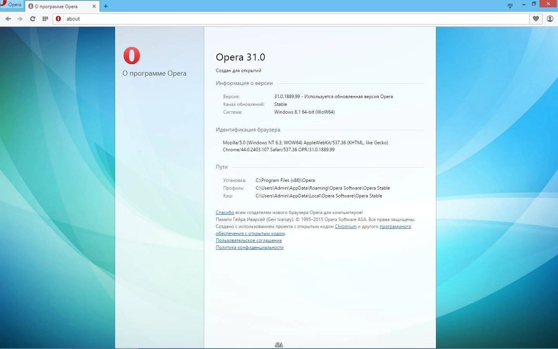Open 'программного обеспечения с открытым кодом' link
Image resolution: width=558 pixels, height=349 pixels.
(x=395, y=226)
